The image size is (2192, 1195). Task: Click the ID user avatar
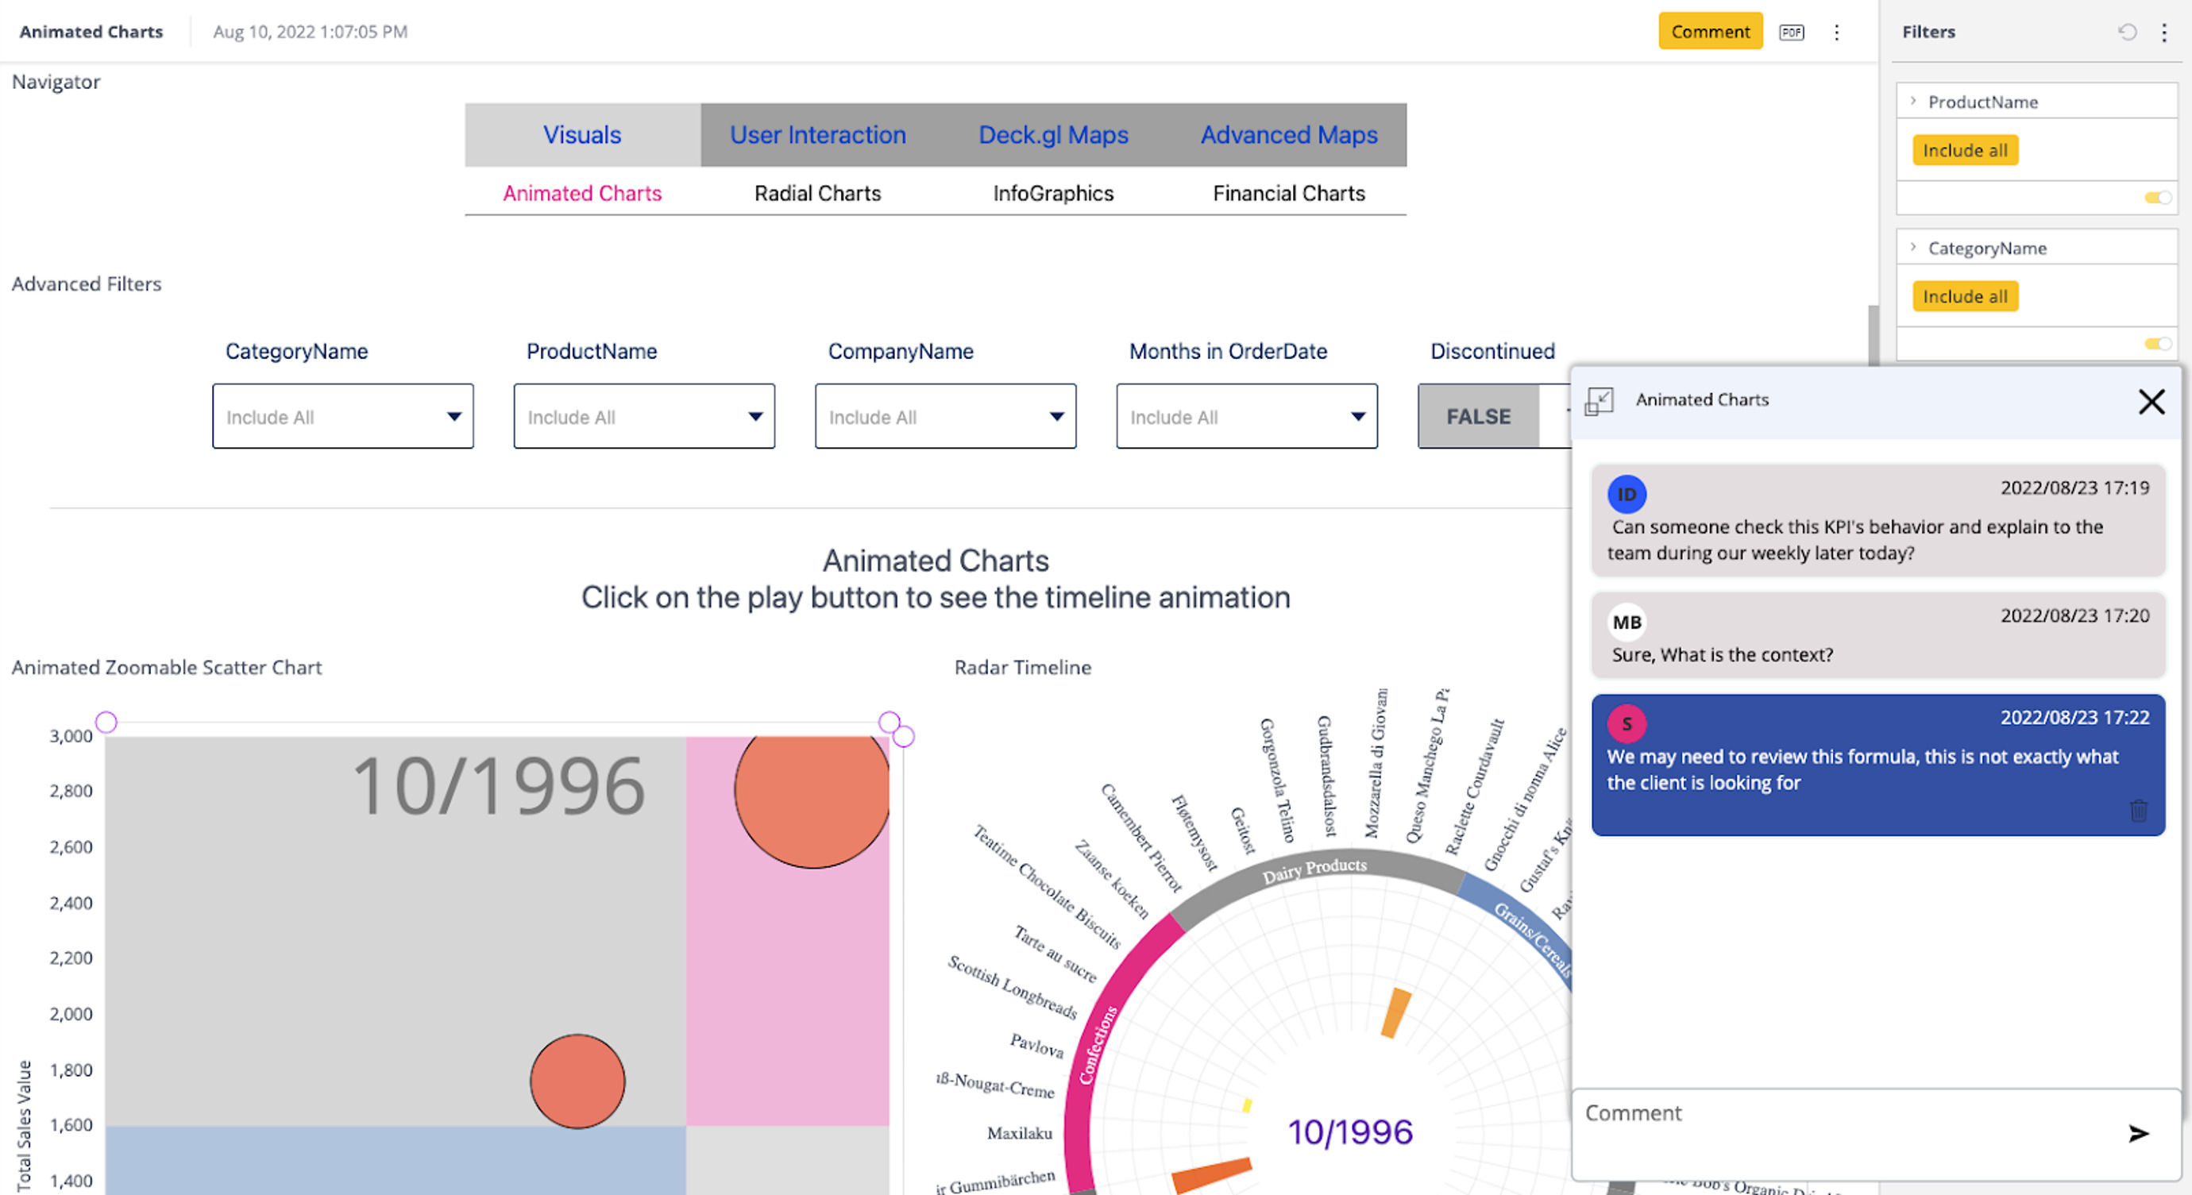[x=1627, y=494]
